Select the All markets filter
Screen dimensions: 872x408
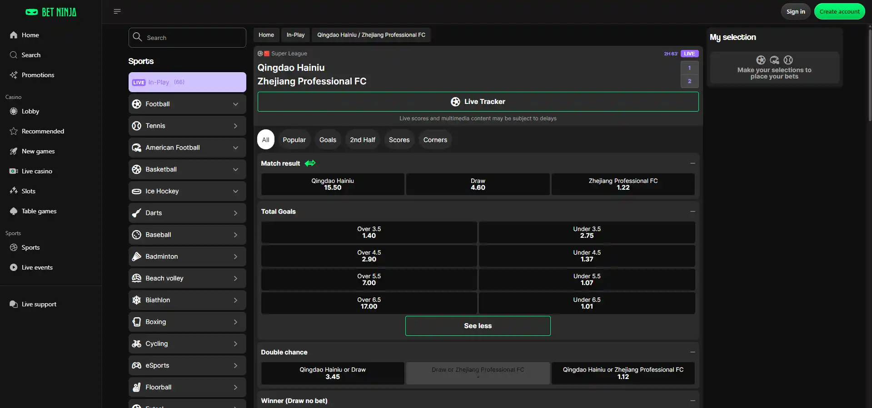pos(266,140)
